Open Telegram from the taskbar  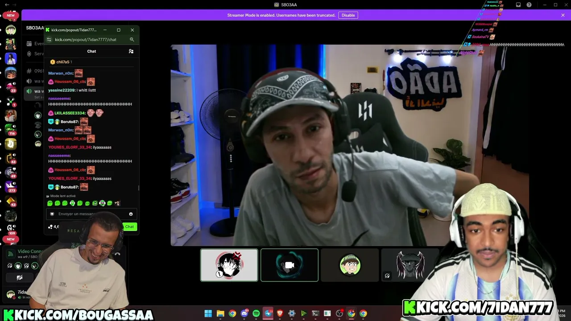268,313
